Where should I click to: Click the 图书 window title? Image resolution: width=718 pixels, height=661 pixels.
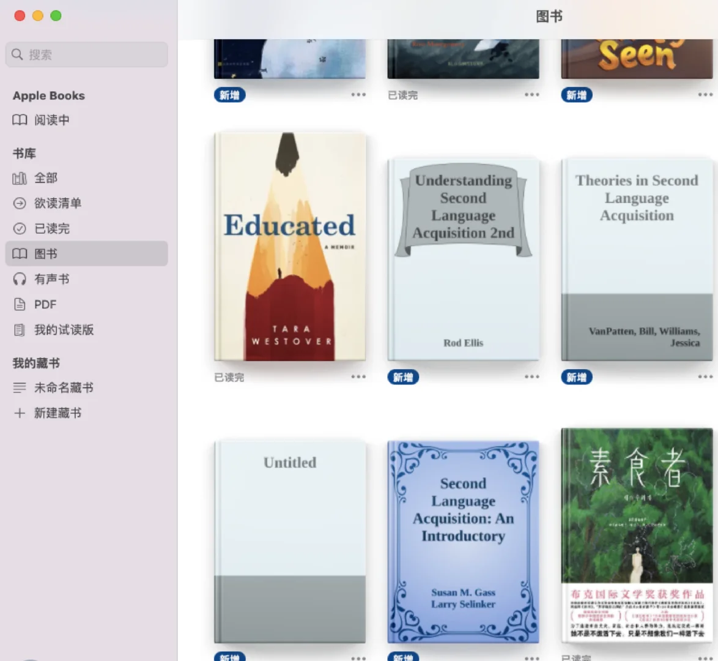(x=549, y=17)
